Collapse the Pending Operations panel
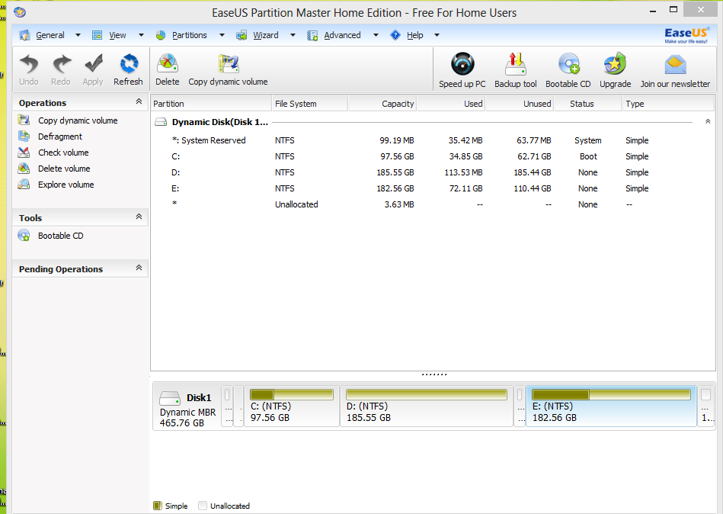Viewport: 723px width, 514px height. click(x=139, y=268)
